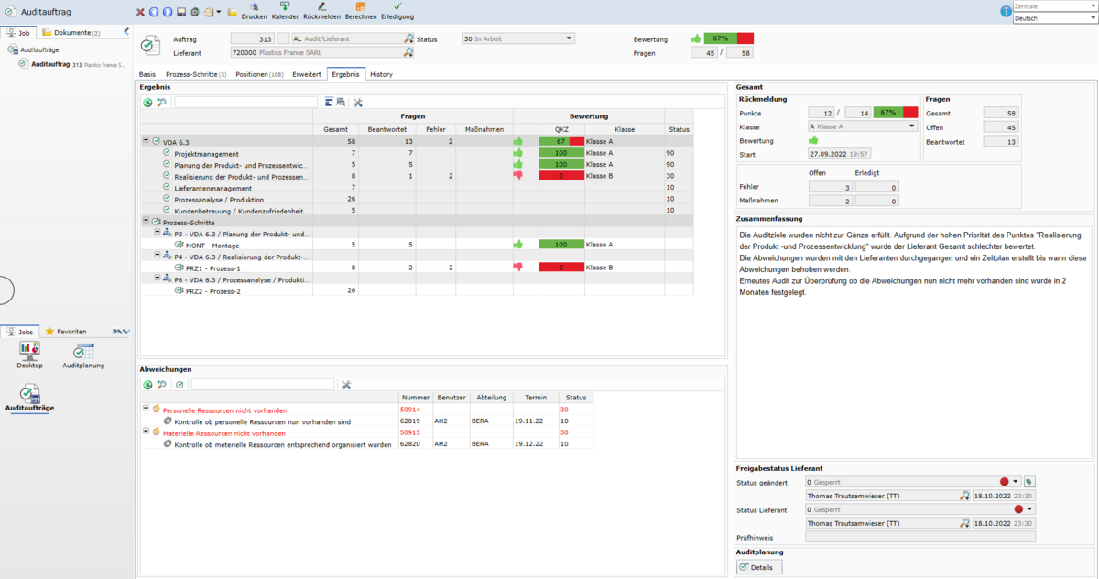Click user lookup icon under Status Lieferant
This screenshot has height=579, width=1099.
pos(964,524)
